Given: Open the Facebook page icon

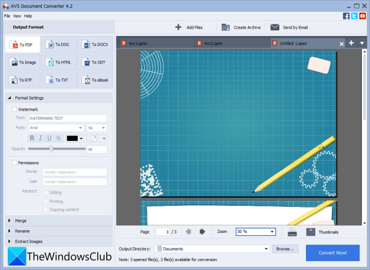Looking at the screenshot, I should (346, 16).
